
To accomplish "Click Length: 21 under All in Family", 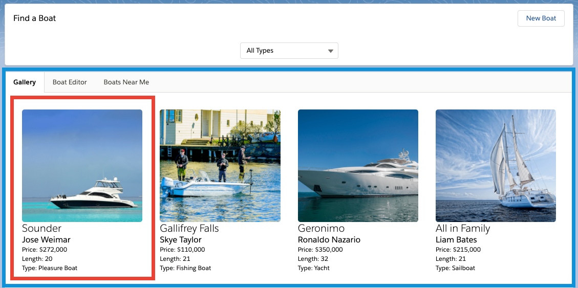I will [x=451, y=259].
